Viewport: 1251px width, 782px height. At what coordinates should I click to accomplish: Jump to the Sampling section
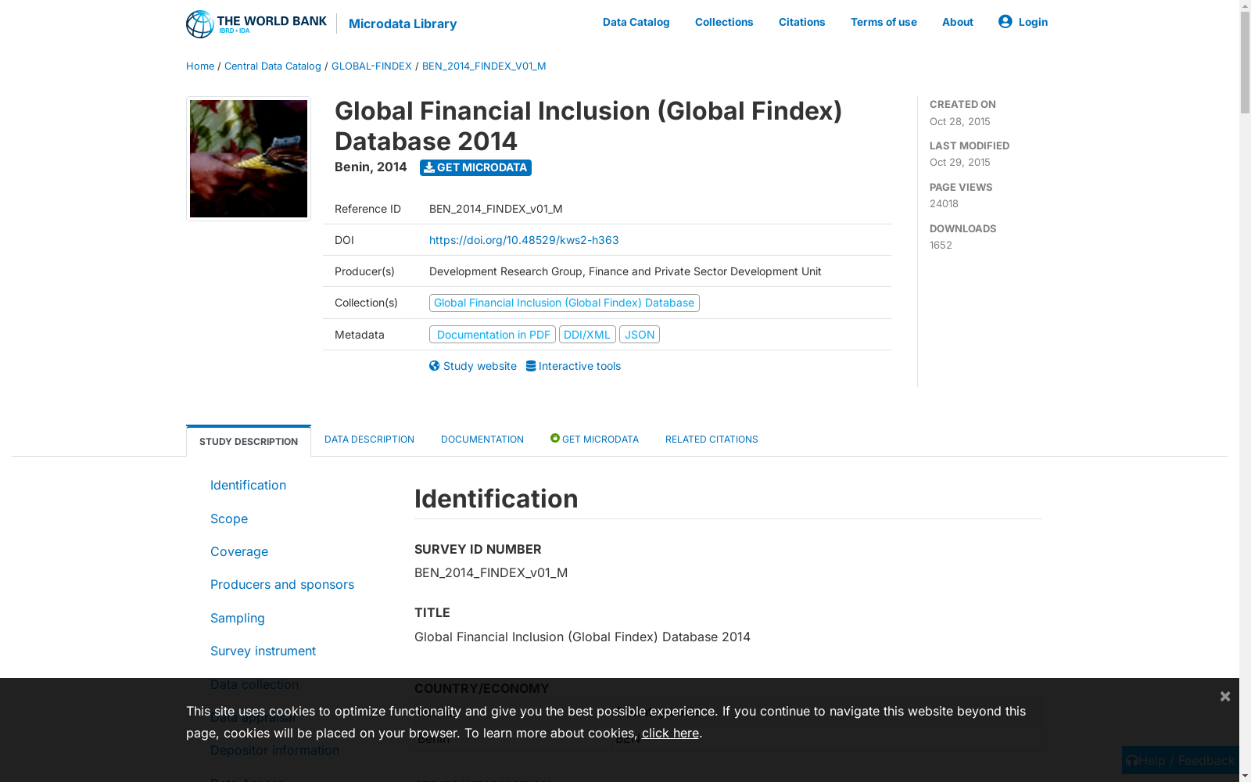[x=238, y=618]
